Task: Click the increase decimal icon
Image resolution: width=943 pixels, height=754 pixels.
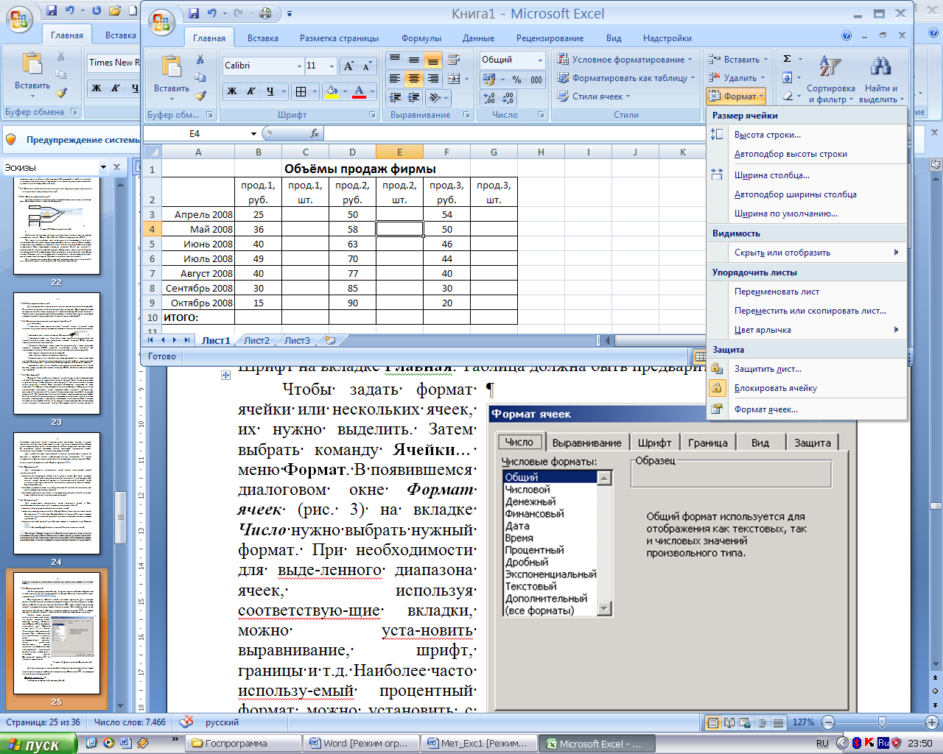Action: point(489,98)
